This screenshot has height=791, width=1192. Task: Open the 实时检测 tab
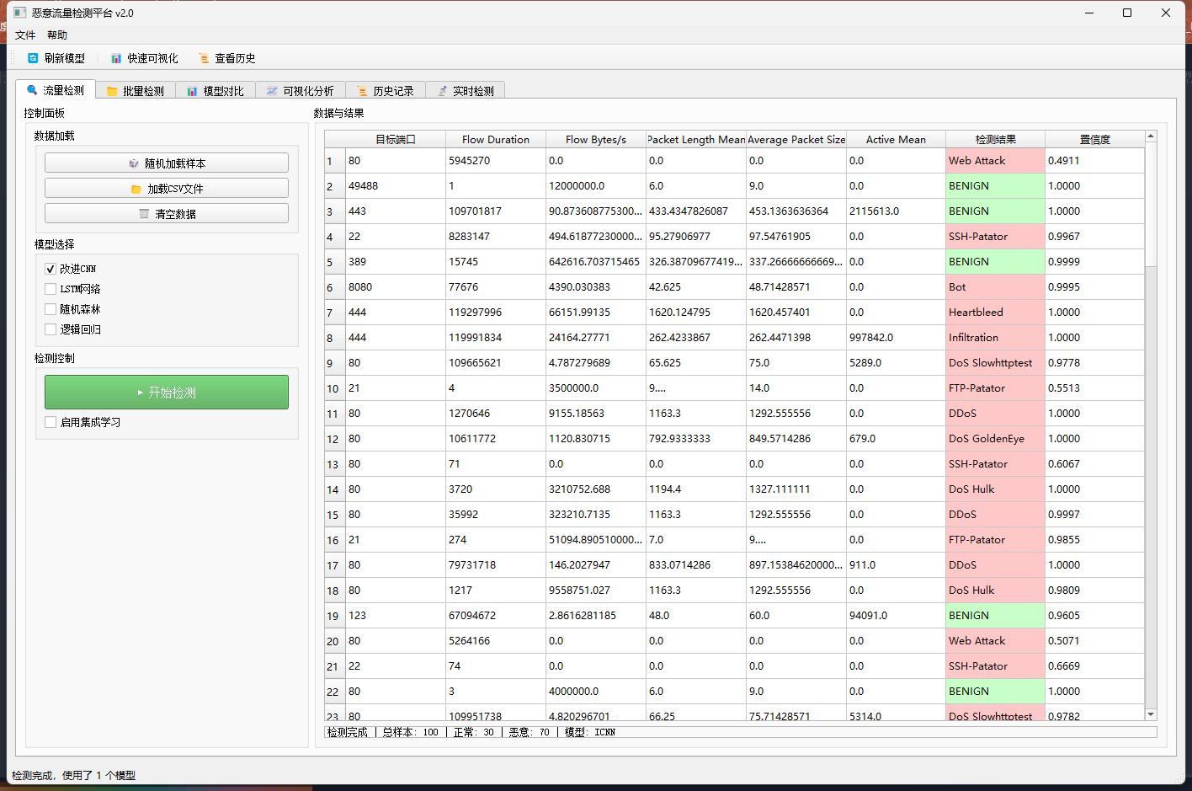(466, 91)
